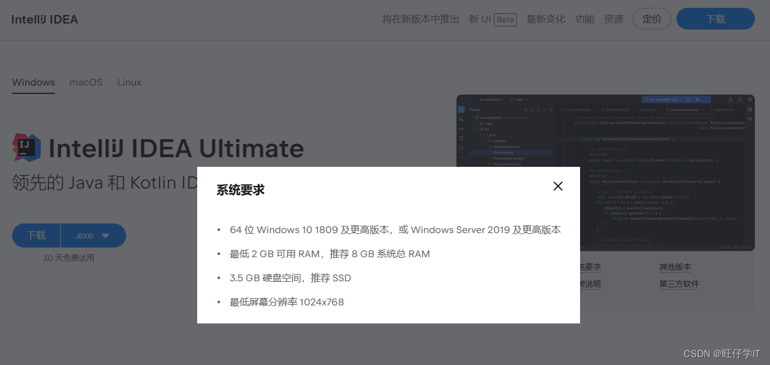This screenshot has height=365, width=770.
Task: Open the 资源 navigation item
Action: (613, 19)
